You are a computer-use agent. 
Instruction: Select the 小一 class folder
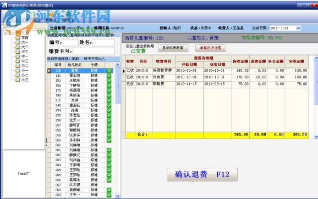(23, 71)
